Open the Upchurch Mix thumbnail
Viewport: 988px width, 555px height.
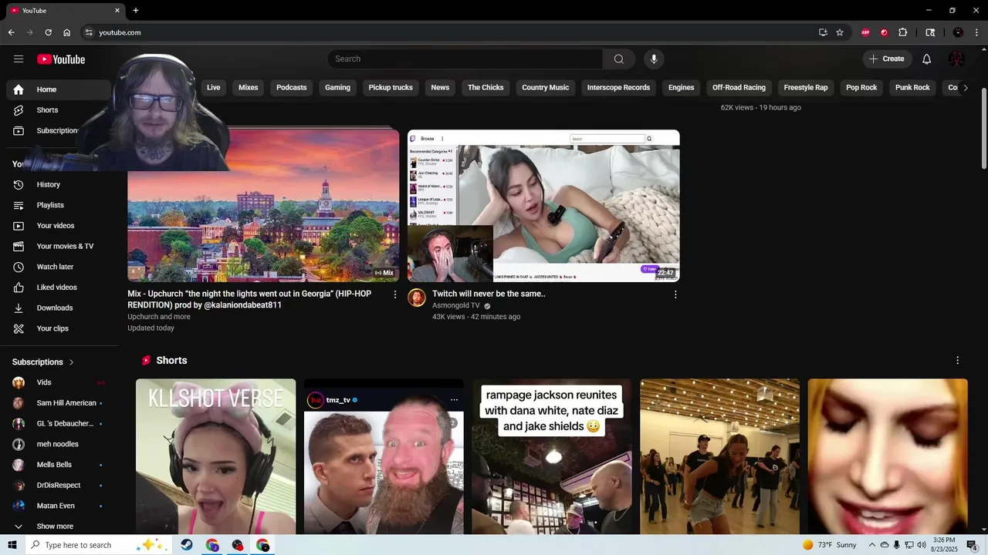(263, 206)
